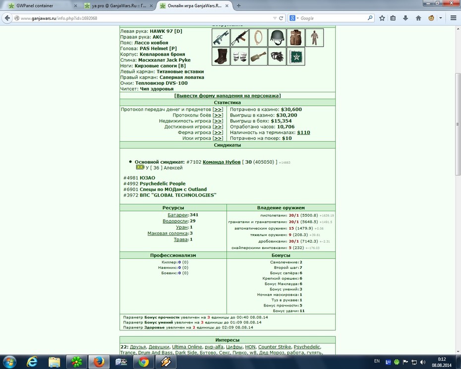Go back with the browser back arrow
461x369 pixels.
7,18
